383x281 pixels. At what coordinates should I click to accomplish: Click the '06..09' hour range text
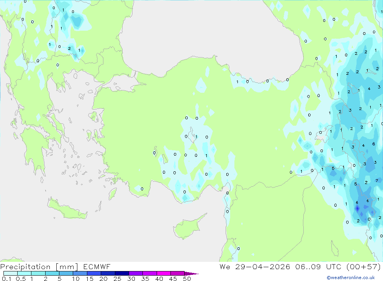coord(308,266)
